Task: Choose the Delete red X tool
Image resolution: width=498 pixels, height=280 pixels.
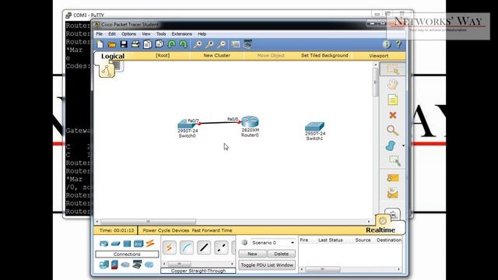Action: click(x=392, y=115)
